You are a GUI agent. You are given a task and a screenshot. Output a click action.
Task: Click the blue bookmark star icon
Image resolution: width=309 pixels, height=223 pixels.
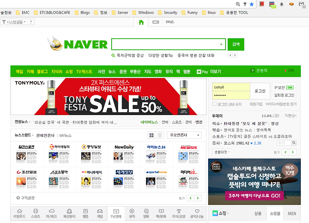pyautogui.click(x=252, y=4)
